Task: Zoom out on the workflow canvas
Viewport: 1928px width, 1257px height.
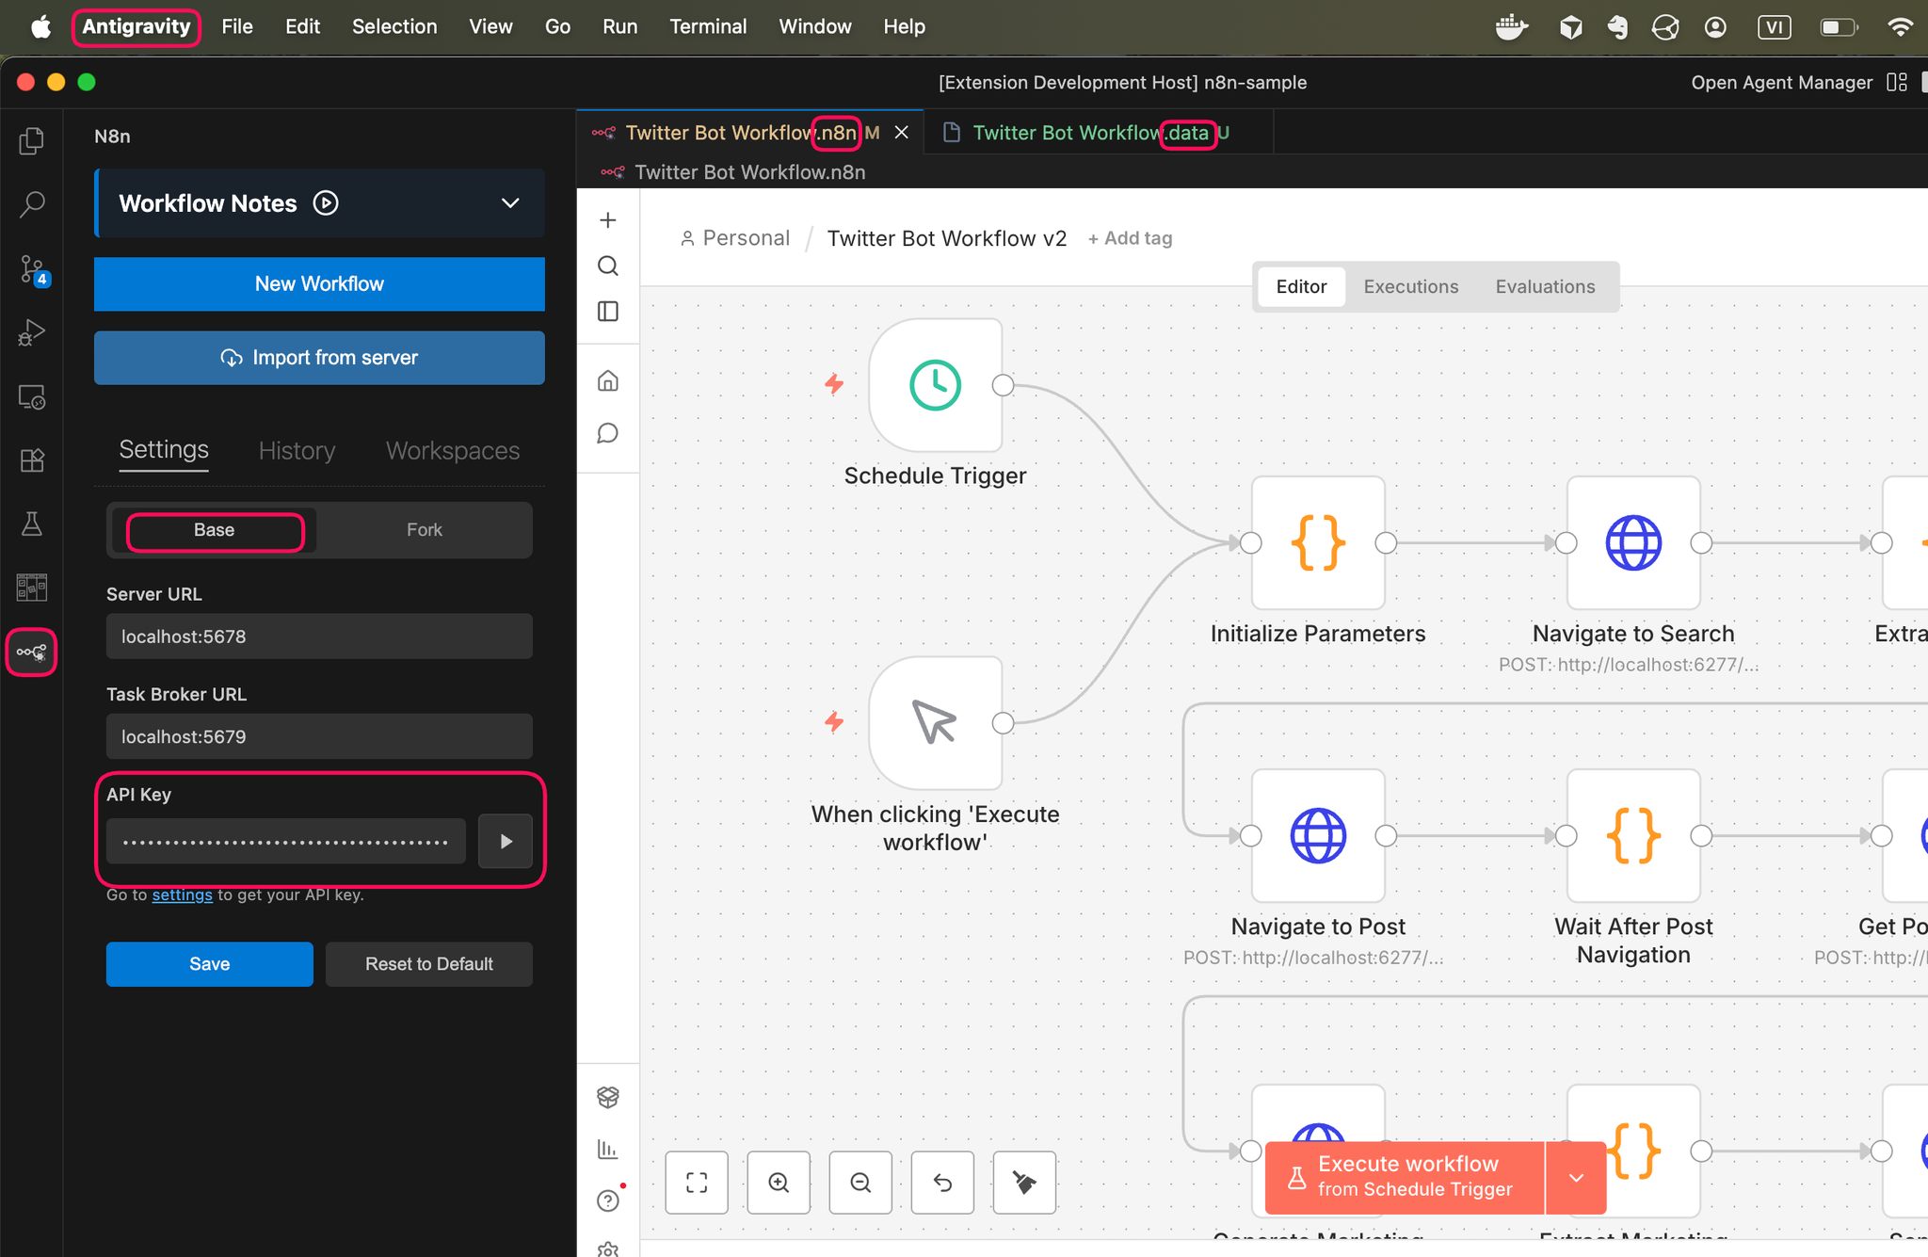Action: pos(860,1183)
